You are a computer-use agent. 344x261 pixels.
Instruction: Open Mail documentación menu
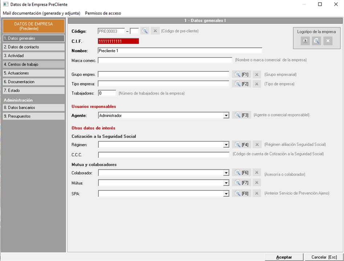click(41, 13)
